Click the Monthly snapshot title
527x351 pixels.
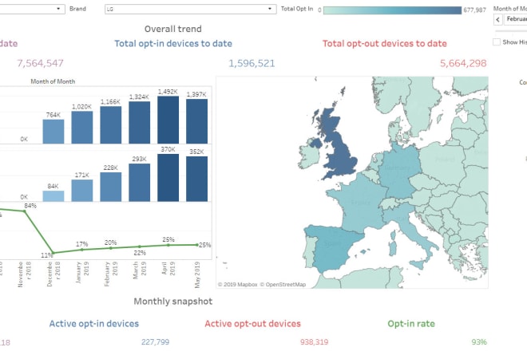(173, 302)
